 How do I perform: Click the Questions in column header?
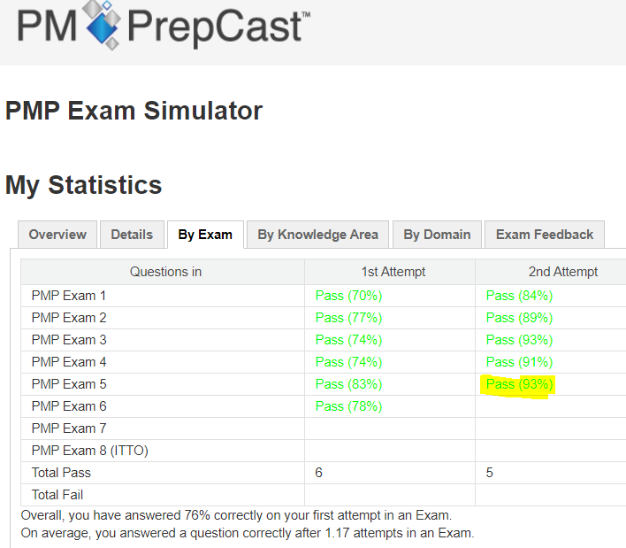(165, 272)
